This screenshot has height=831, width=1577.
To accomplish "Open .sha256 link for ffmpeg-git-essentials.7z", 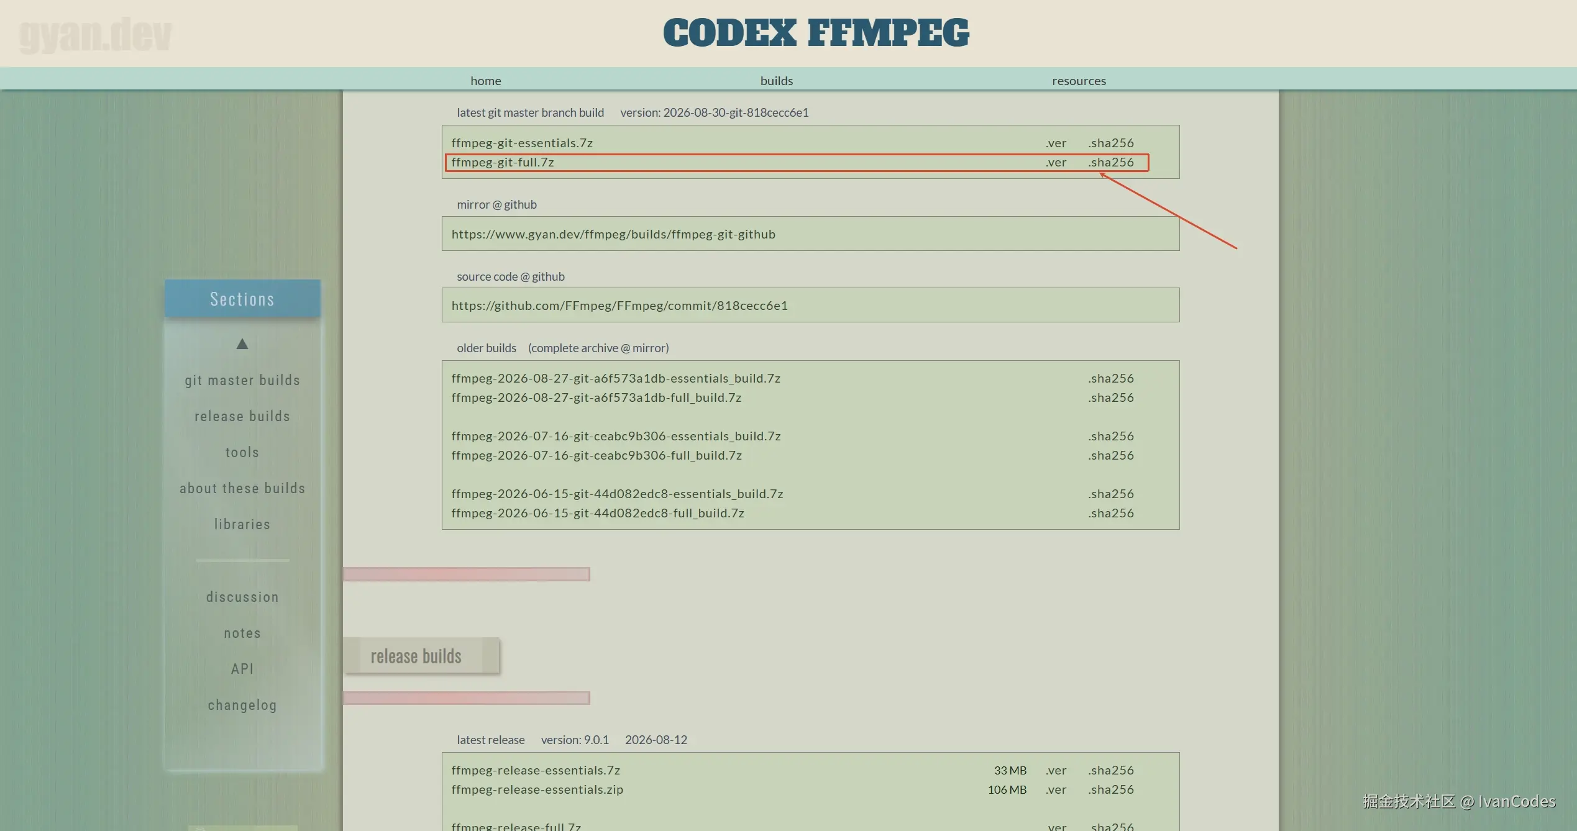I will (x=1111, y=143).
